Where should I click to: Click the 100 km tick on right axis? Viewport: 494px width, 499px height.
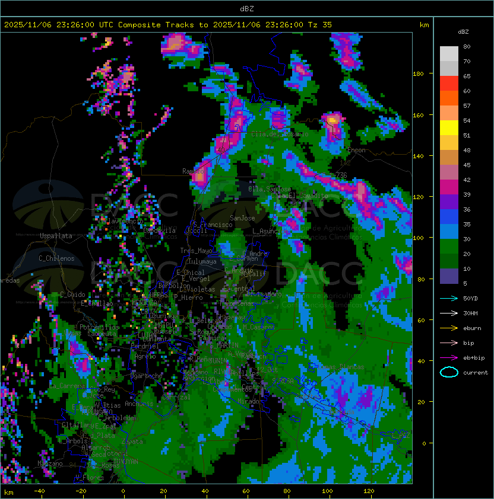(x=418, y=238)
